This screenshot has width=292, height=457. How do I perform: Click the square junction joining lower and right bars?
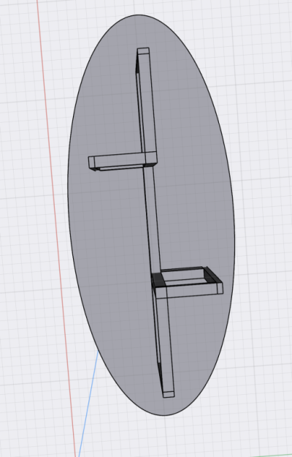click(x=161, y=293)
